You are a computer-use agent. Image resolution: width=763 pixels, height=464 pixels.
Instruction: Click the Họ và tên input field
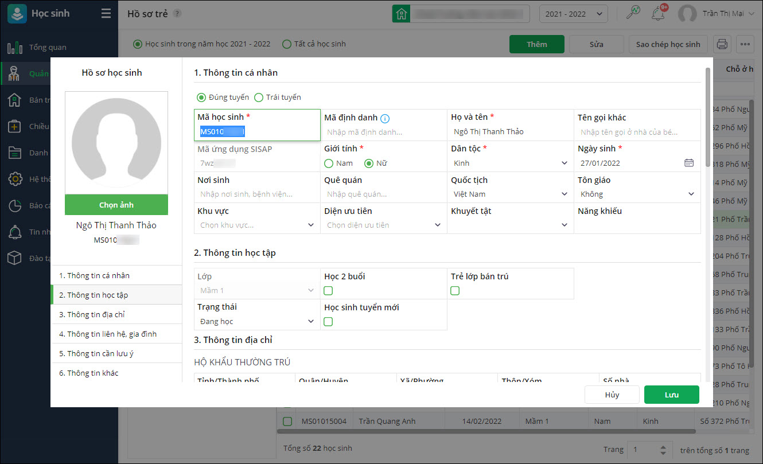click(509, 132)
